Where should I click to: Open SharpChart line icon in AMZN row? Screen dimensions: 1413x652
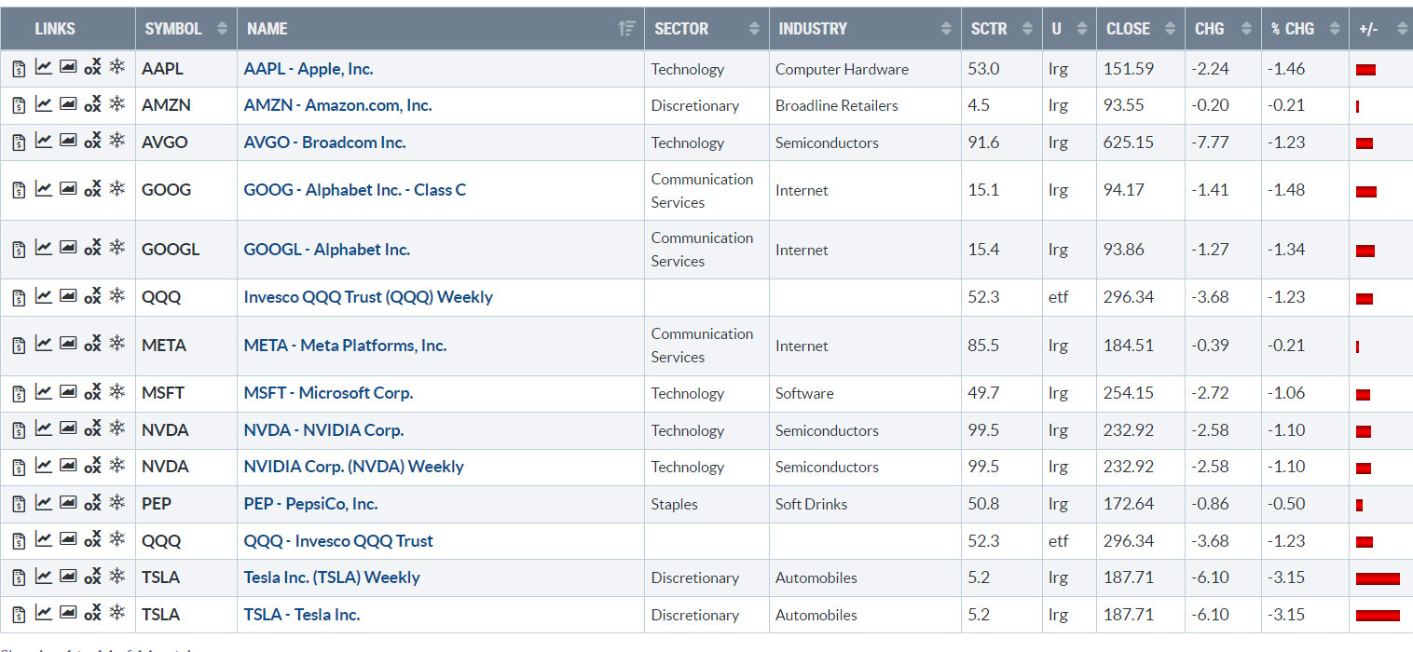44,104
